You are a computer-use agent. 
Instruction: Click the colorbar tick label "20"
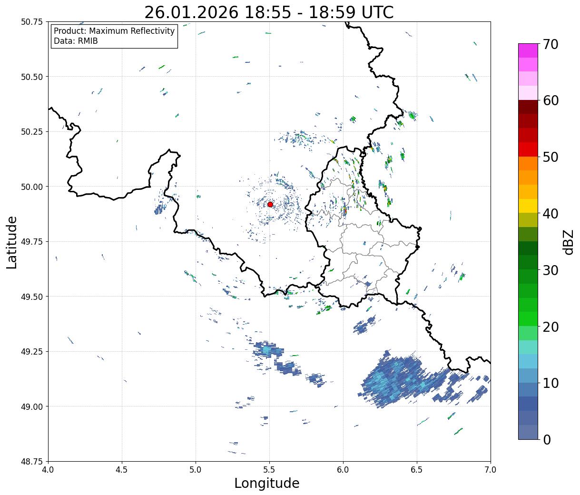tap(550, 327)
